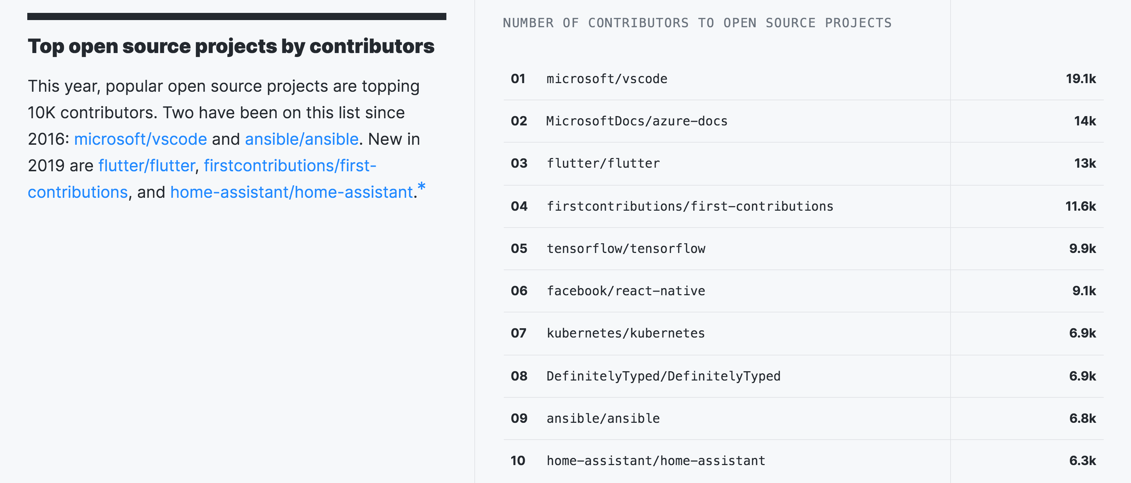Open the microsoft/vscode link in paragraph
Screen dimensions: 1131x483
point(141,139)
